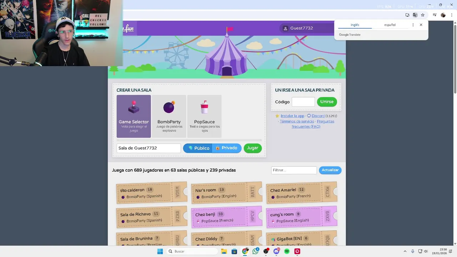Click the Buscar box in the taskbar

(192, 251)
